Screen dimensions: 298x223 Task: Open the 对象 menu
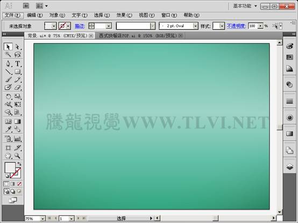[57, 15]
